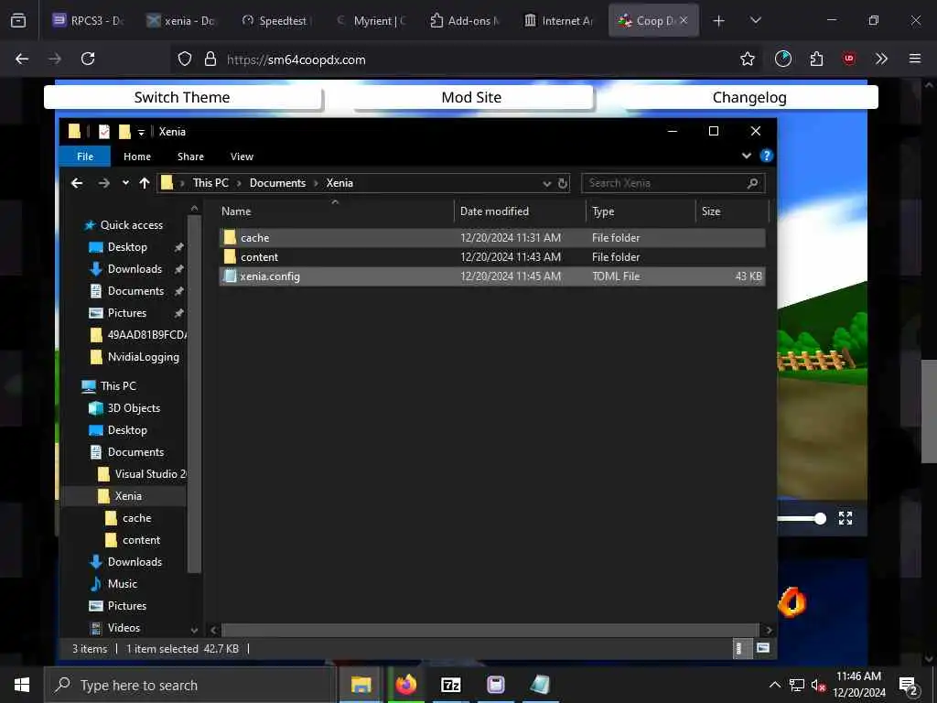Show hidden system tray icons
The width and height of the screenshot is (937, 703).
coord(774,685)
